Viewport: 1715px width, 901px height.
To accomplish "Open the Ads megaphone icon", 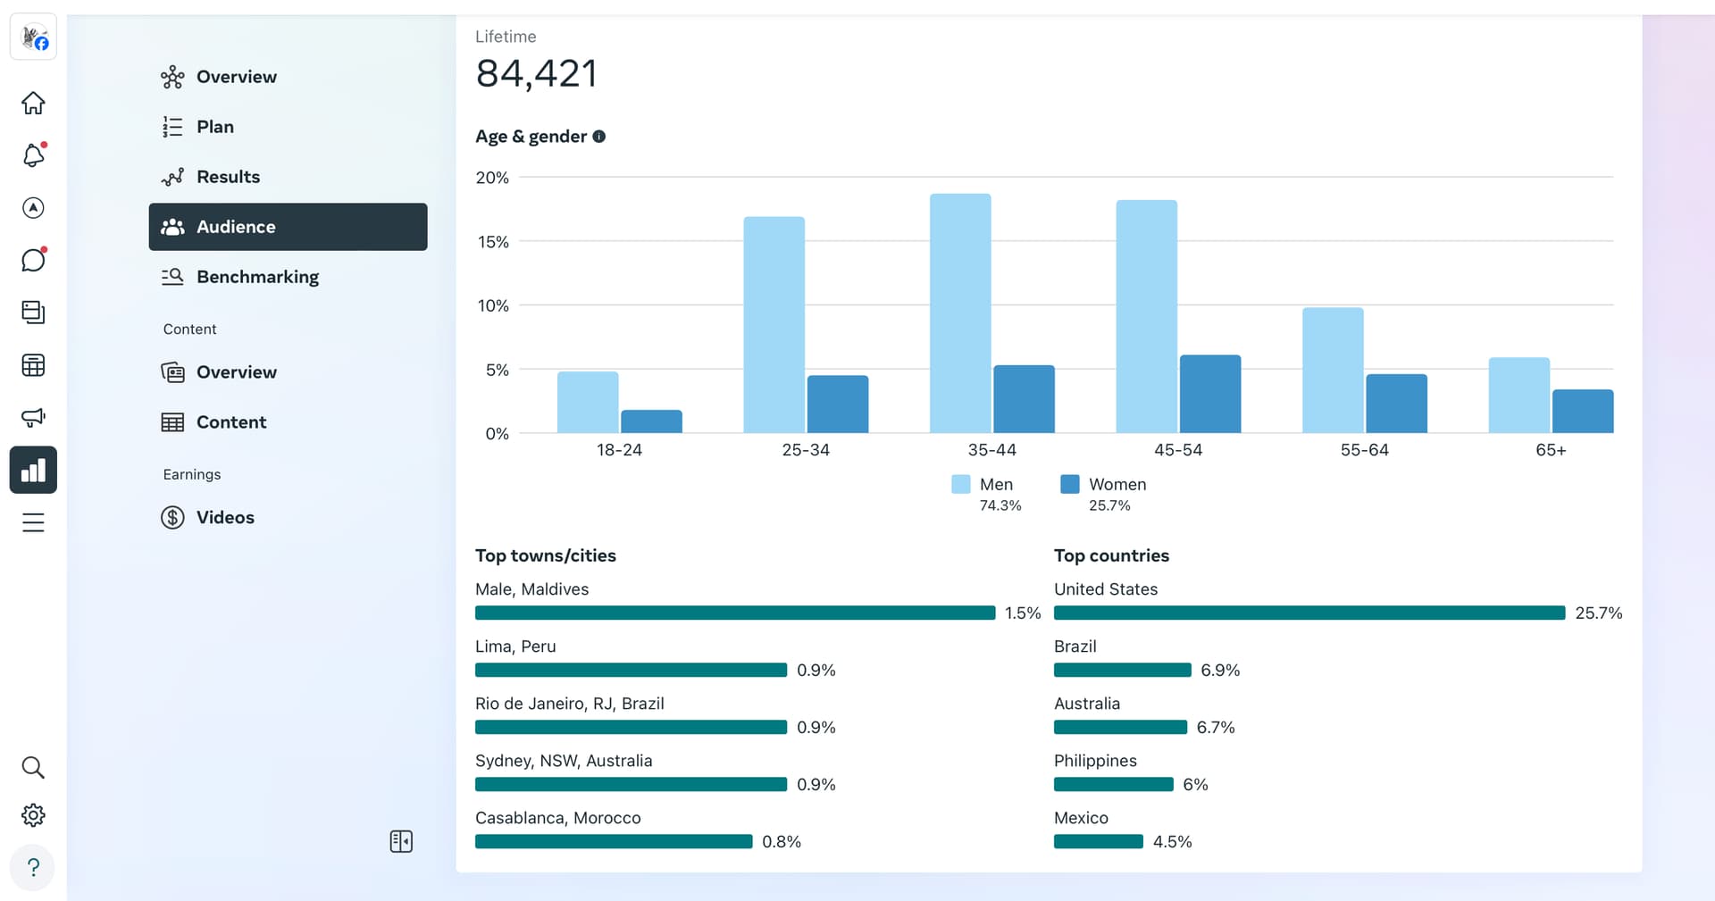I will pyautogui.click(x=33, y=417).
